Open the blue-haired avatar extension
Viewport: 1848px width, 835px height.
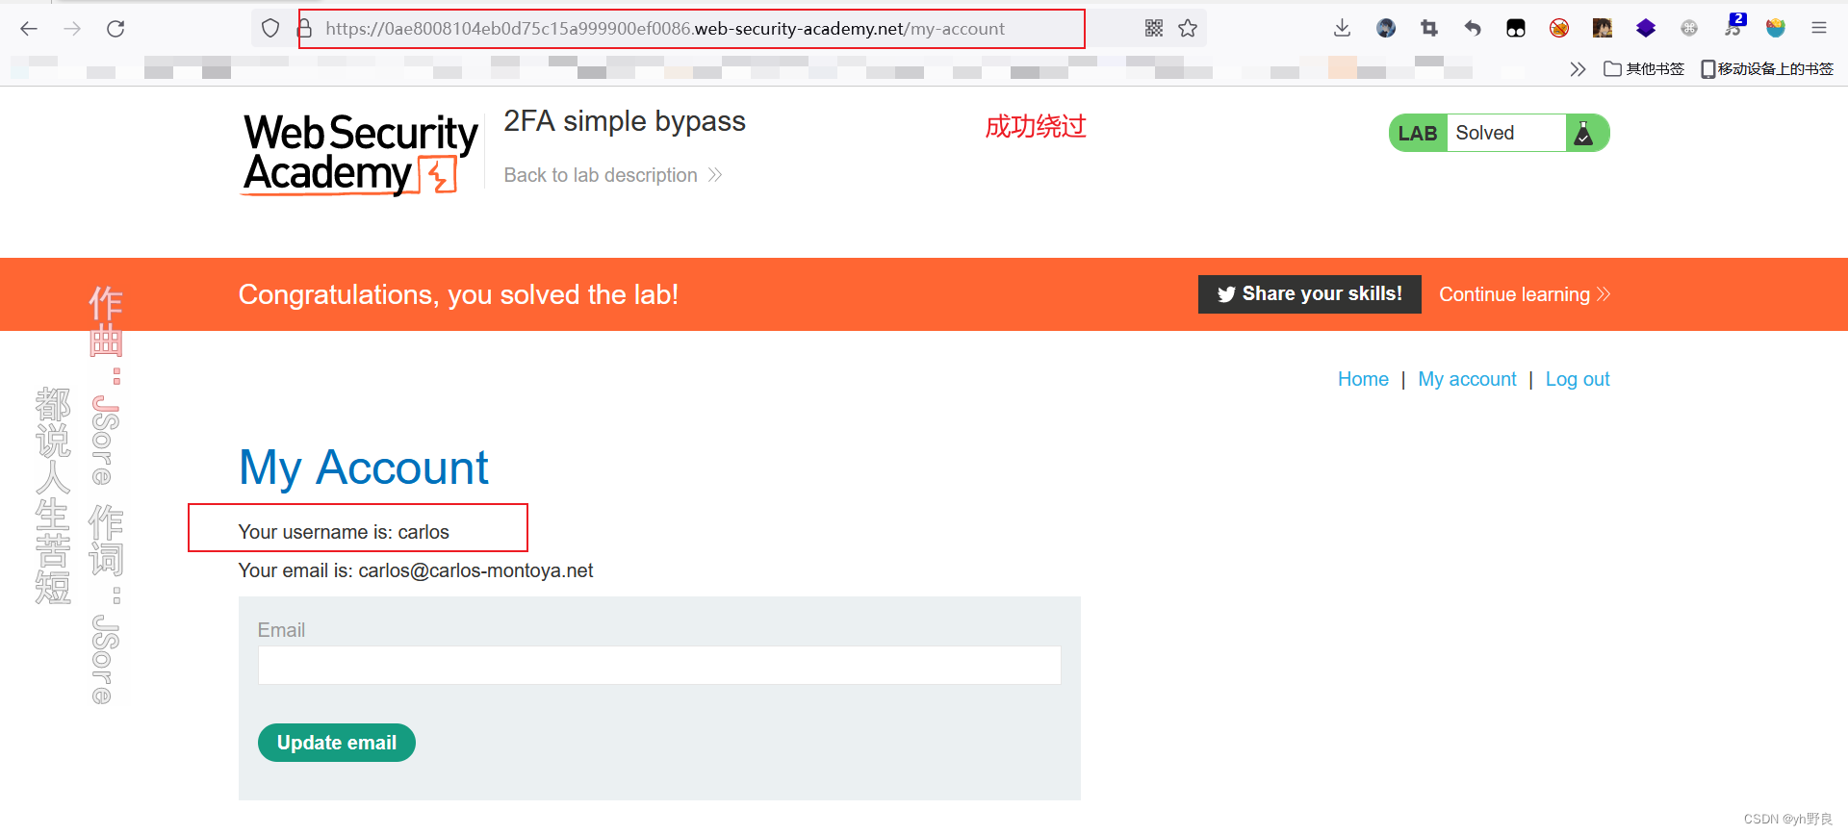(x=1386, y=29)
